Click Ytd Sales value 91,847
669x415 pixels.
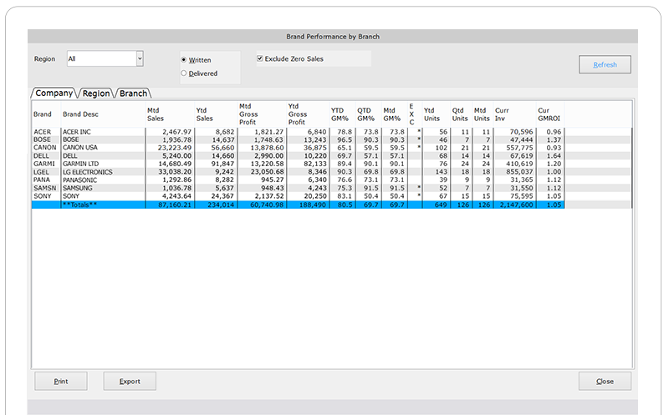(222, 164)
